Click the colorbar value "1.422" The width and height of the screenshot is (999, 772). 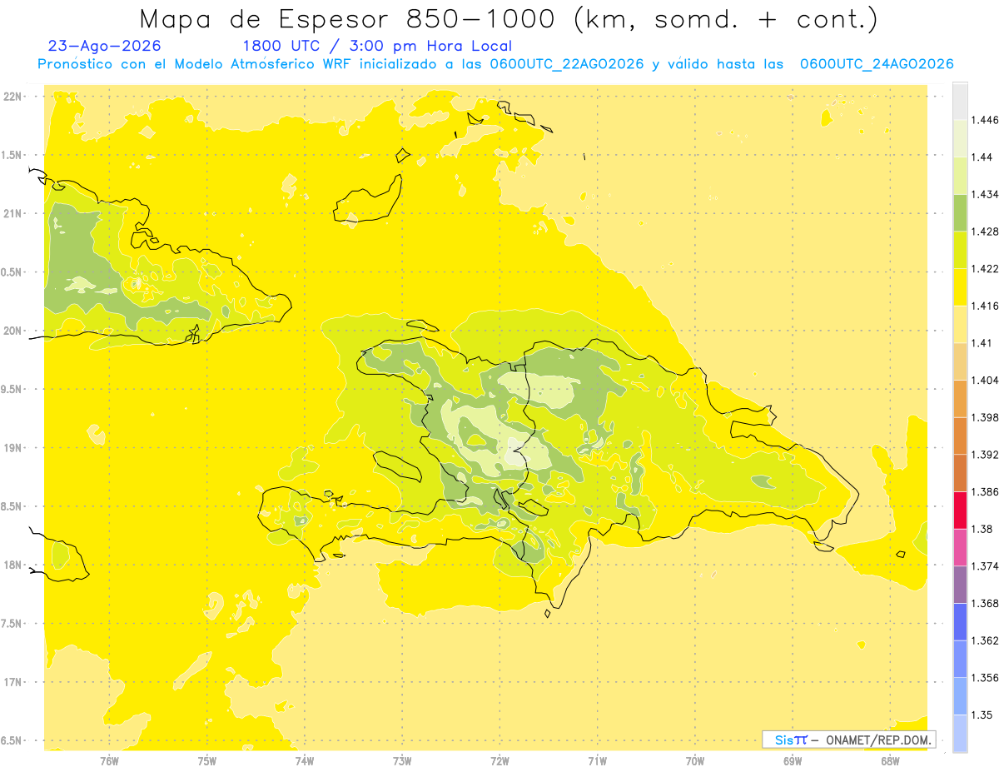[x=987, y=269]
